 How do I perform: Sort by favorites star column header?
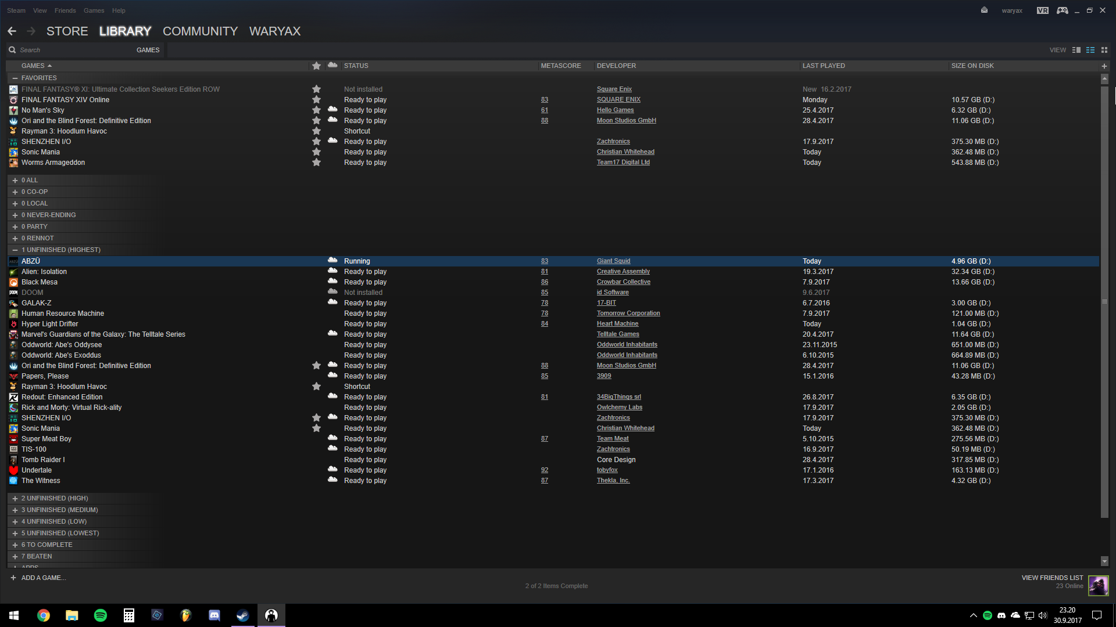pos(316,66)
